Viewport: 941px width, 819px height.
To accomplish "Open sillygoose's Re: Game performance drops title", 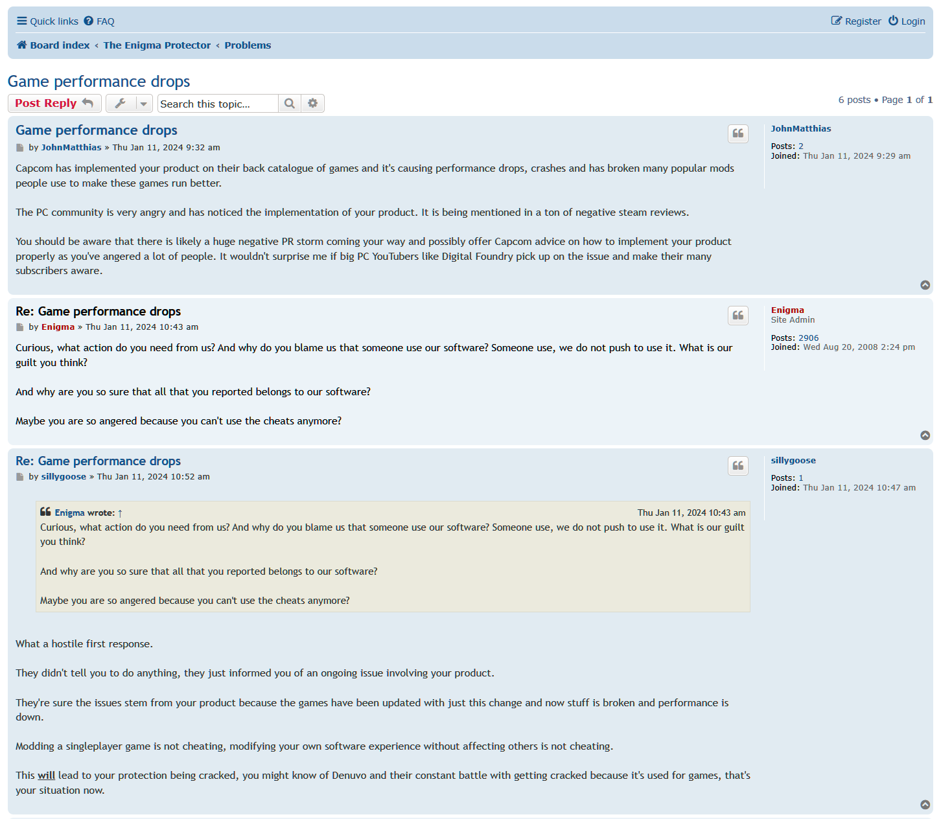I will click(98, 461).
